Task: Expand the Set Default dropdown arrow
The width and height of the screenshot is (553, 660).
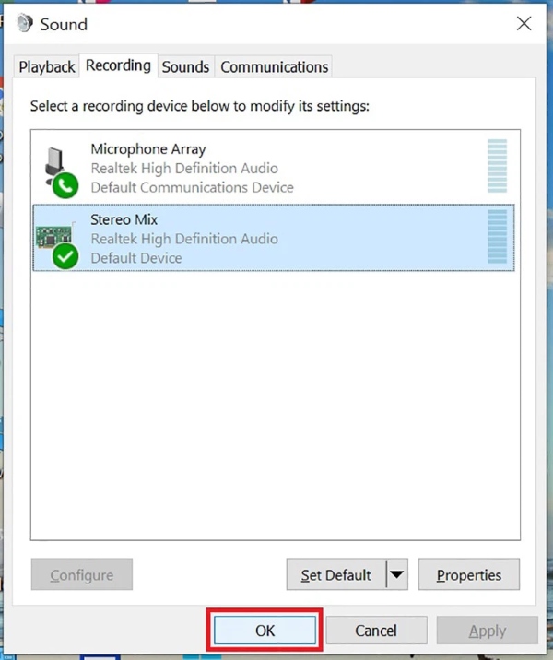Action: coord(396,575)
